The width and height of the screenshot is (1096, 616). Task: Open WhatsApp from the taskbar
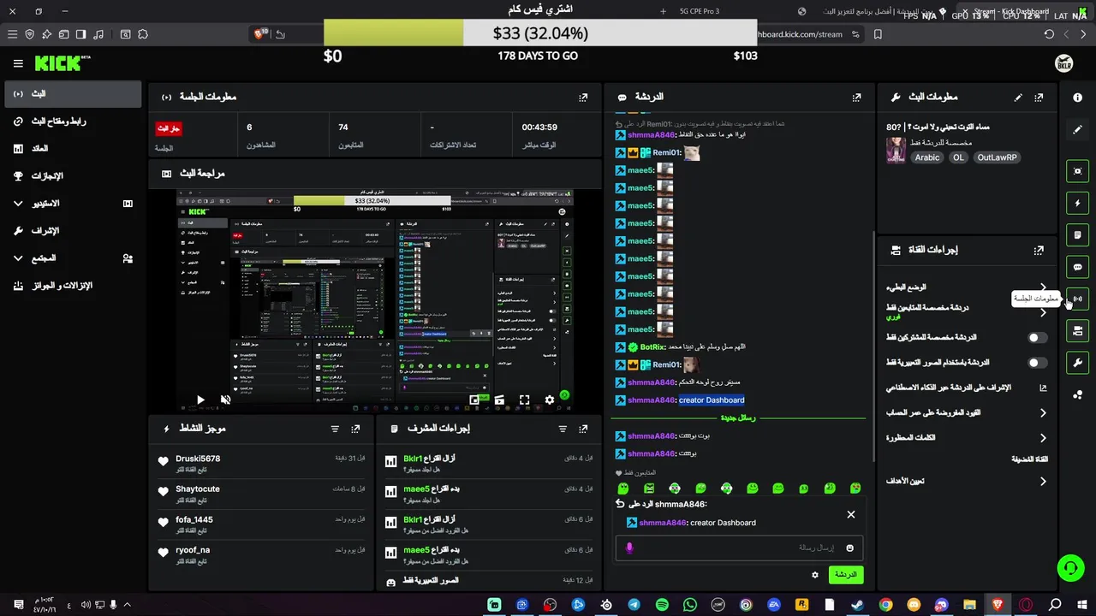[690, 605]
